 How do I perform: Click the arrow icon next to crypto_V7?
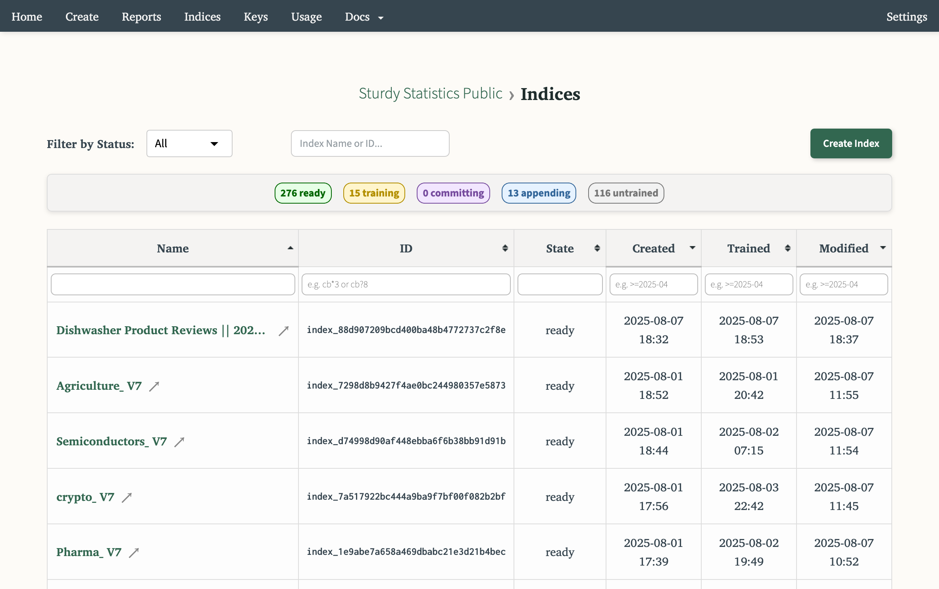127,497
